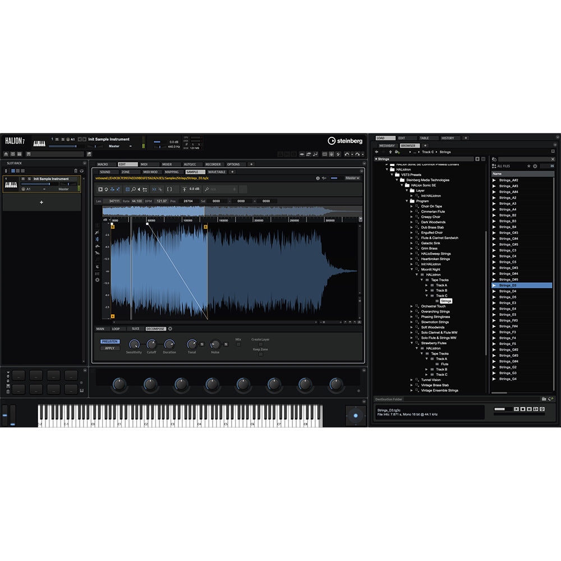The image size is (561, 561).
Task: Enable the Keep Zone checkbox
Action: (x=260, y=355)
